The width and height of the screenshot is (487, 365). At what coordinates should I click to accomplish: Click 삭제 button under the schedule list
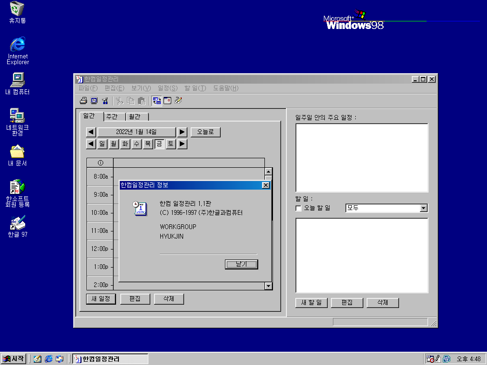(x=169, y=299)
